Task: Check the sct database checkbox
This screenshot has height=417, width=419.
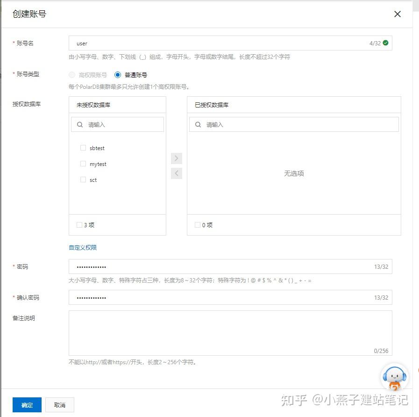Action: [x=83, y=180]
